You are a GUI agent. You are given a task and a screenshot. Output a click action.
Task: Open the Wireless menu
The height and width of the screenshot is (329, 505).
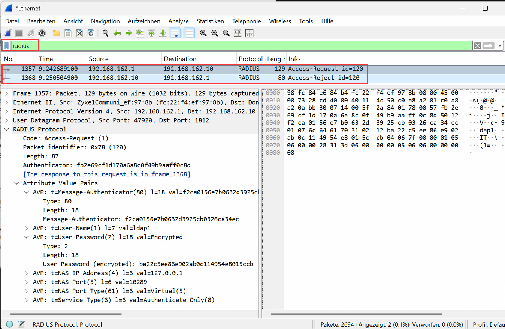pyautogui.click(x=280, y=21)
